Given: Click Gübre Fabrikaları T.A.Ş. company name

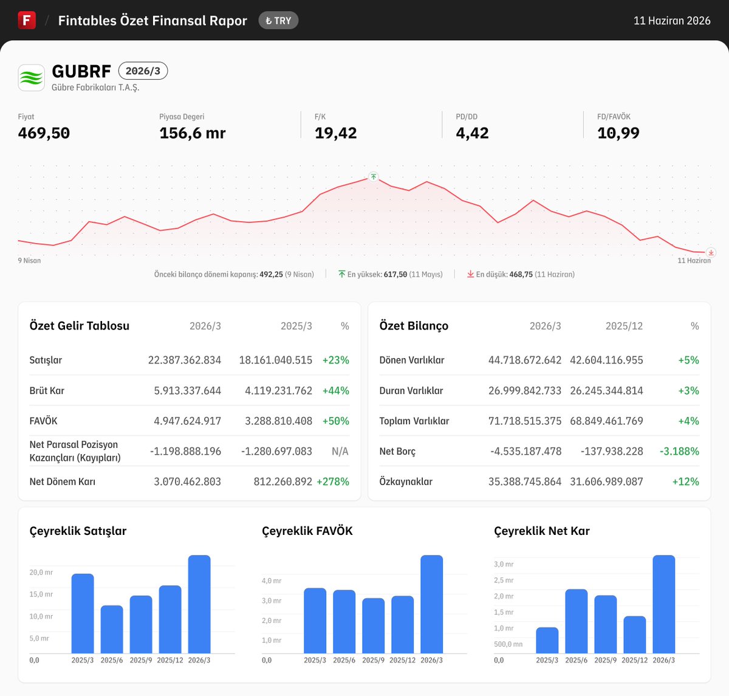Looking at the screenshot, I should (95, 88).
